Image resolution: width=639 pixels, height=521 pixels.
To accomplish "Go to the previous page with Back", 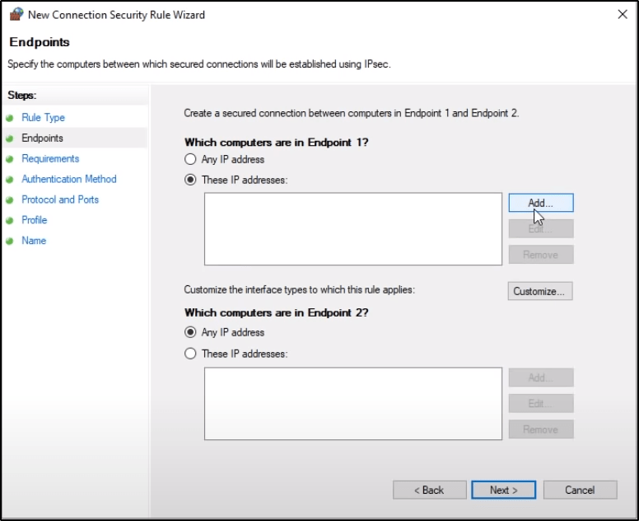I will 429,490.
